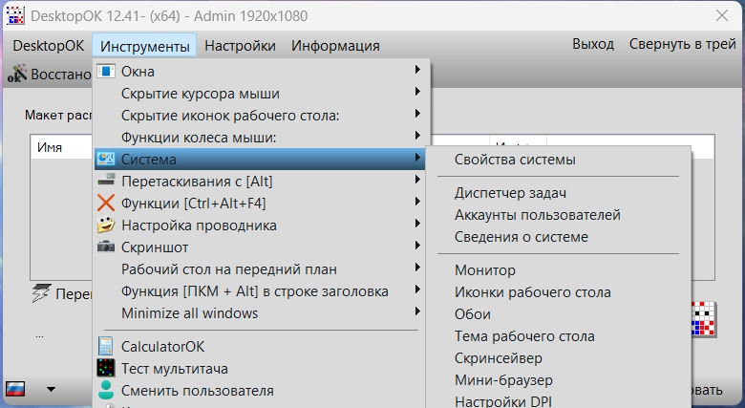This screenshot has width=745, height=408.
Task: Click the Сменить пользователя person icon
Action: tap(106, 391)
